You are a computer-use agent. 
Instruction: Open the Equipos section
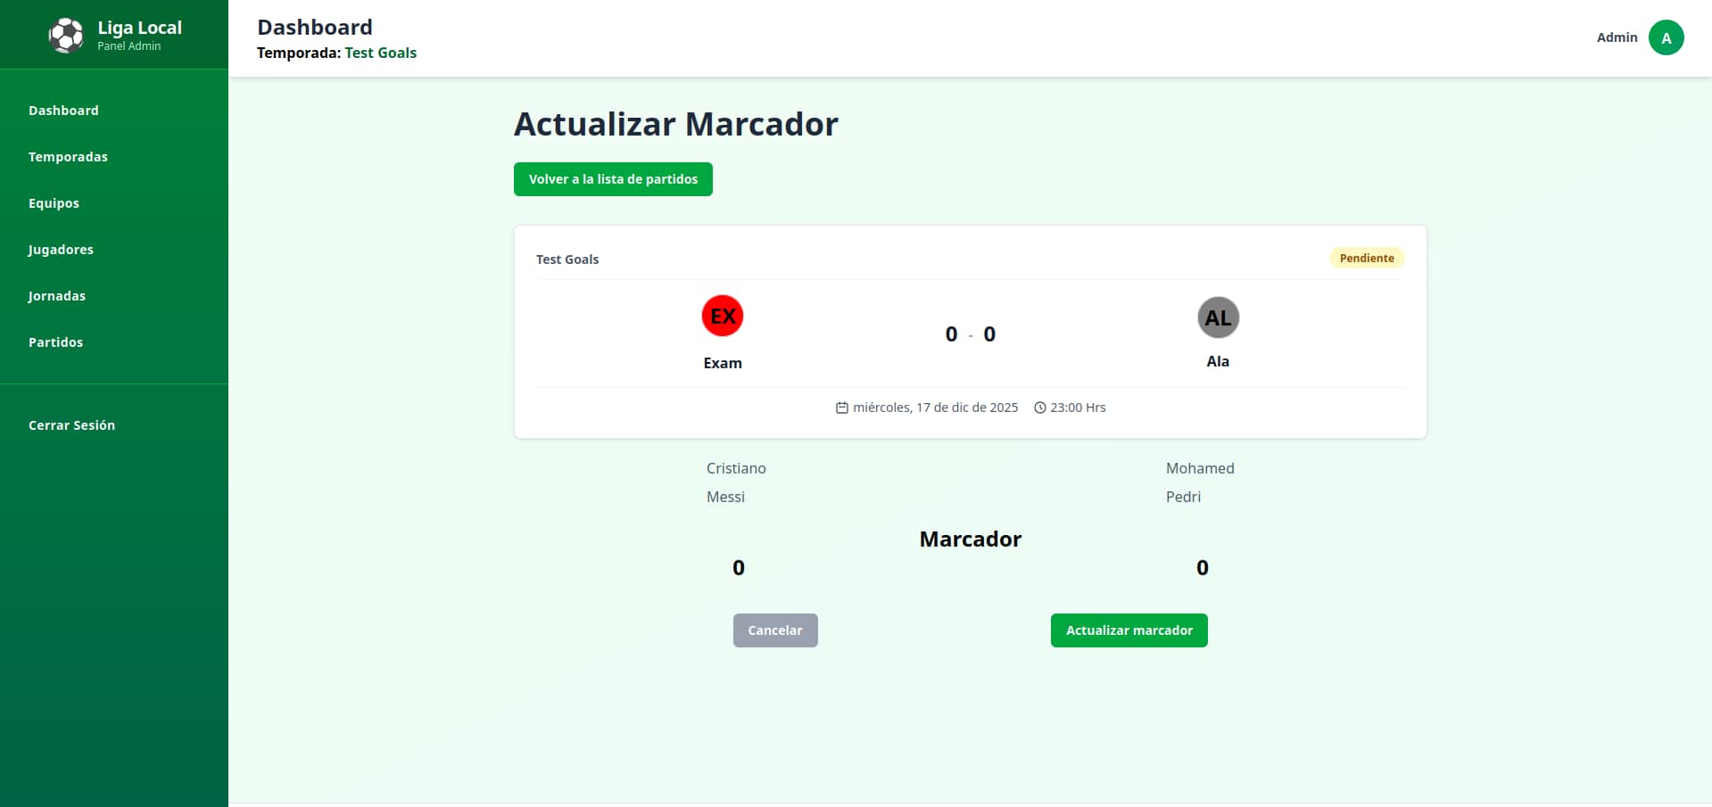coord(54,203)
